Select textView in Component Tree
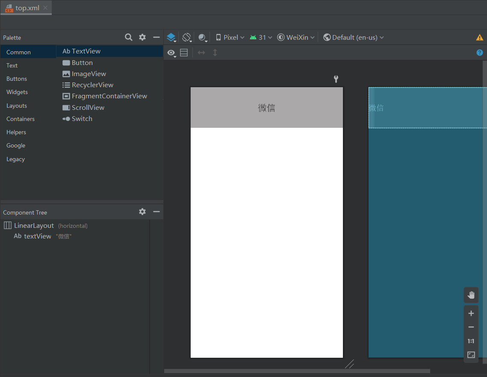The width and height of the screenshot is (487, 377). click(x=38, y=236)
